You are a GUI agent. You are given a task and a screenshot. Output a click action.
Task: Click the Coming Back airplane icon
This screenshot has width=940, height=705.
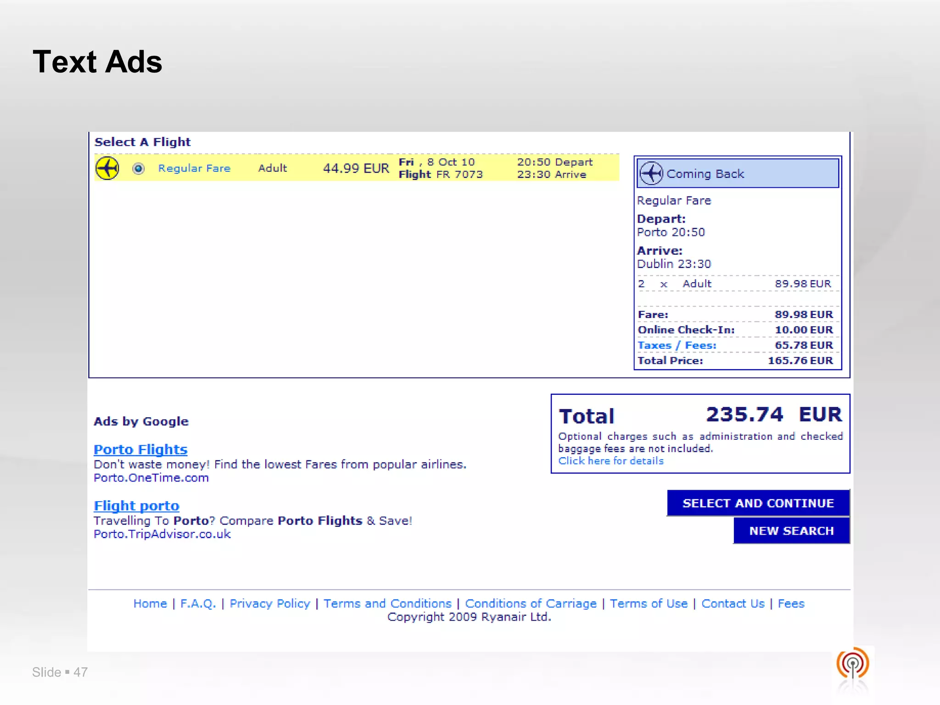pyautogui.click(x=651, y=173)
